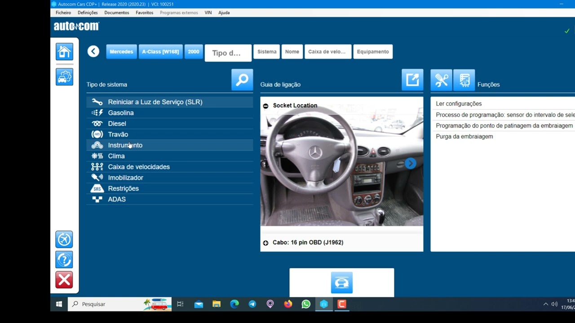Select the Travão system type
The image size is (575, 323).
pyautogui.click(x=170, y=134)
